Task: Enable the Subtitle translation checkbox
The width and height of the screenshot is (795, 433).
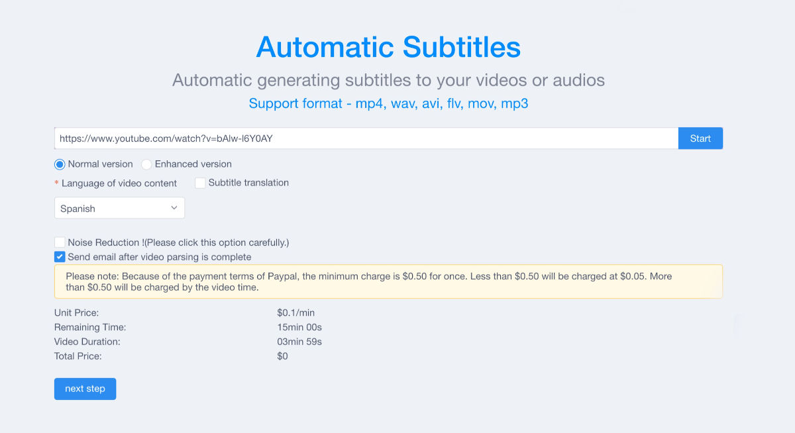Action: click(200, 183)
